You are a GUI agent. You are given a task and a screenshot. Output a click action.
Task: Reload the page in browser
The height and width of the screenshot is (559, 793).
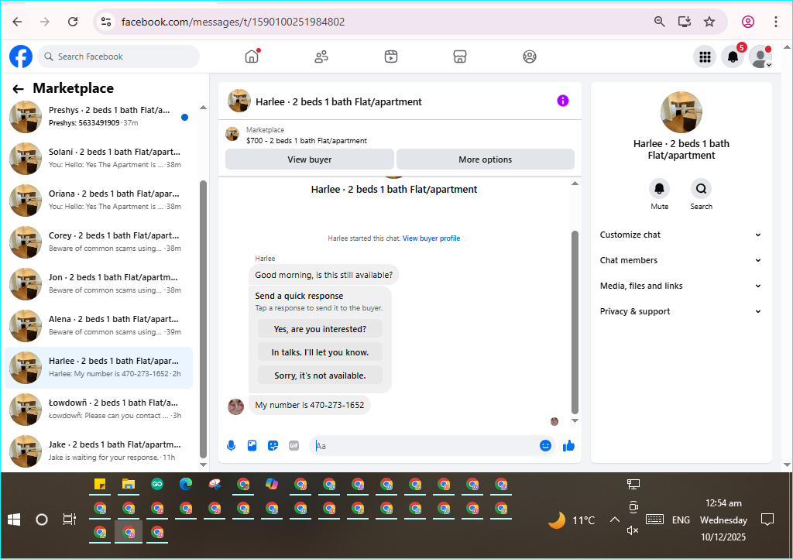(x=73, y=22)
